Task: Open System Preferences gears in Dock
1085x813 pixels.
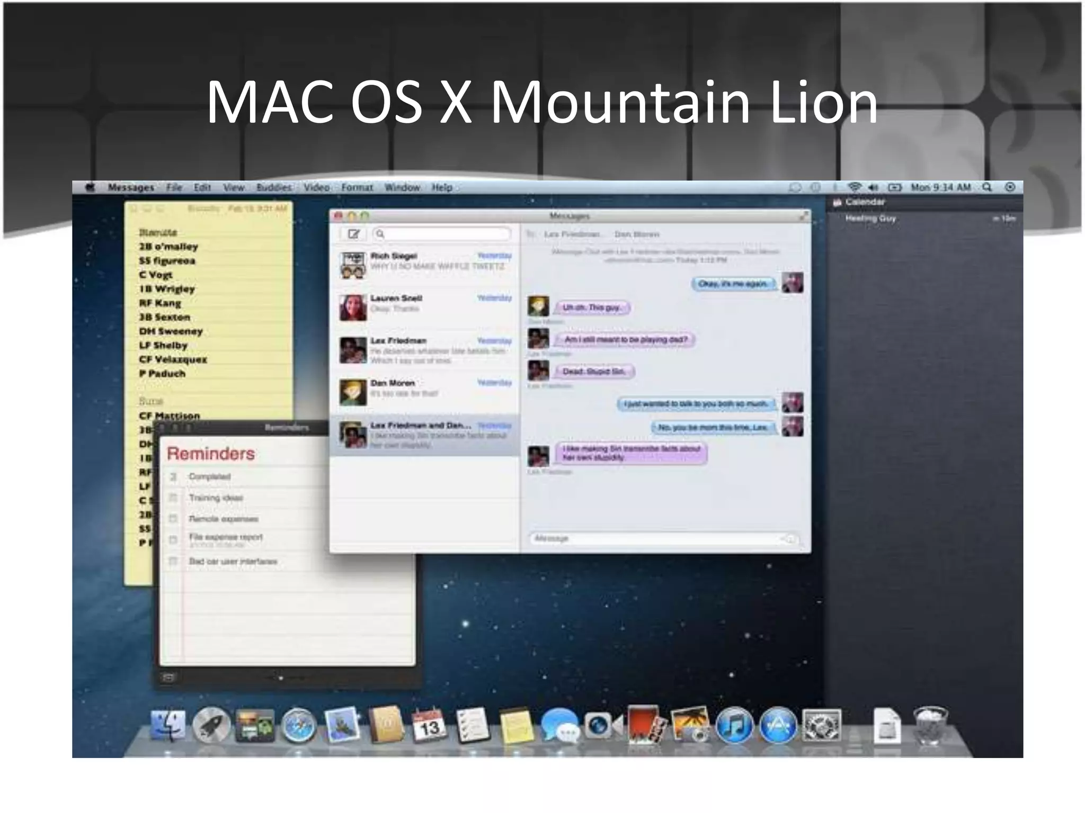Action: pos(822,725)
